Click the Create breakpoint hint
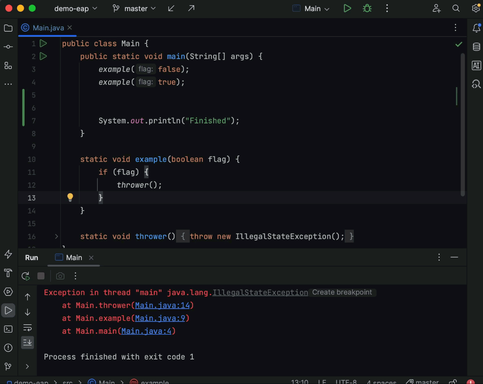This screenshot has height=384, width=483. (342, 292)
